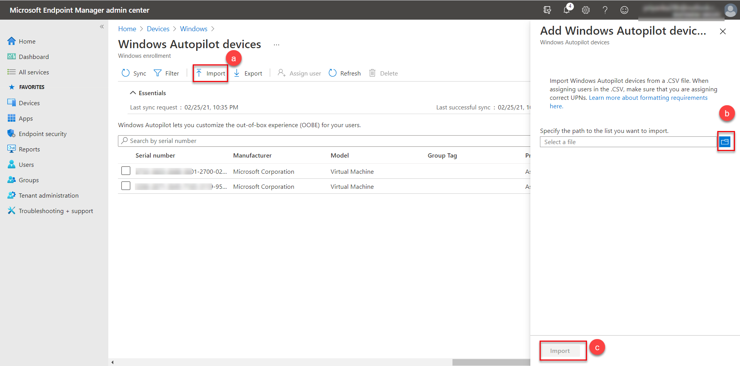Open Dashboard from the sidebar
Image resolution: width=740 pixels, height=366 pixels.
(34, 57)
